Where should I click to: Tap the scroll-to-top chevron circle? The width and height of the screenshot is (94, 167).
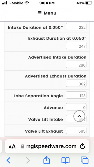[79, 116]
